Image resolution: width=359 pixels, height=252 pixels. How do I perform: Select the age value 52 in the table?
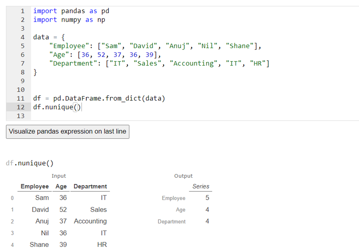pyautogui.click(x=63, y=210)
